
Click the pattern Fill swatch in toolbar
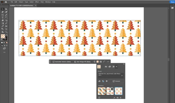click(3, 36)
